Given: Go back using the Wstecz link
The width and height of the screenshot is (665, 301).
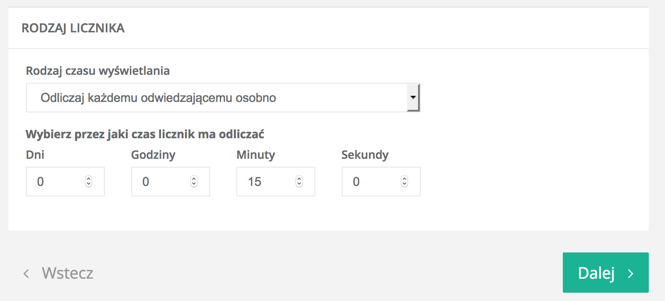Looking at the screenshot, I should click(x=67, y=273).
